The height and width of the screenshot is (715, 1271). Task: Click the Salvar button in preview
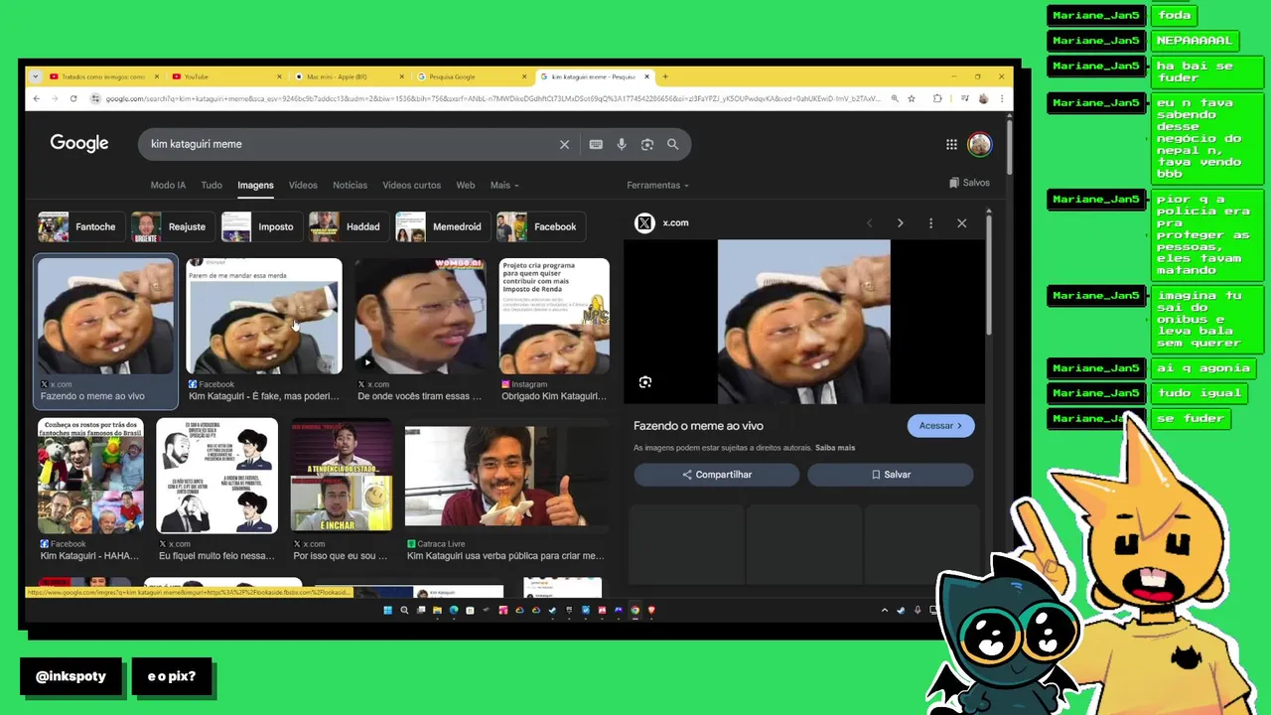[890, 475]
